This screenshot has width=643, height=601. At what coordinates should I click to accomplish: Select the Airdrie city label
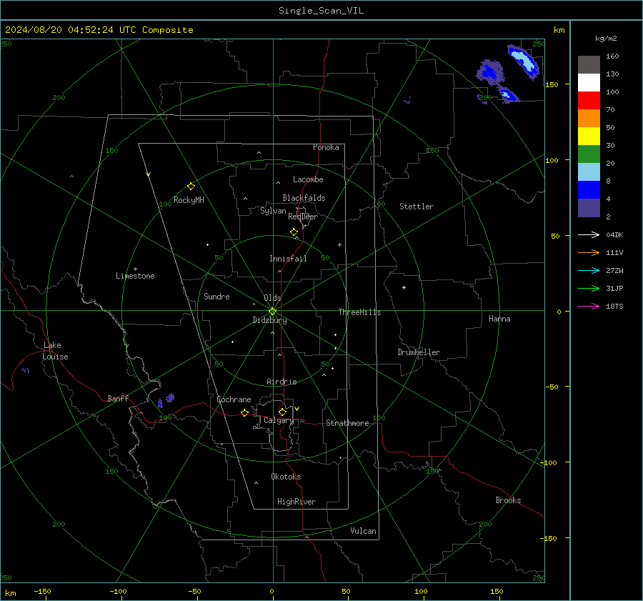[x=281, y=382]
